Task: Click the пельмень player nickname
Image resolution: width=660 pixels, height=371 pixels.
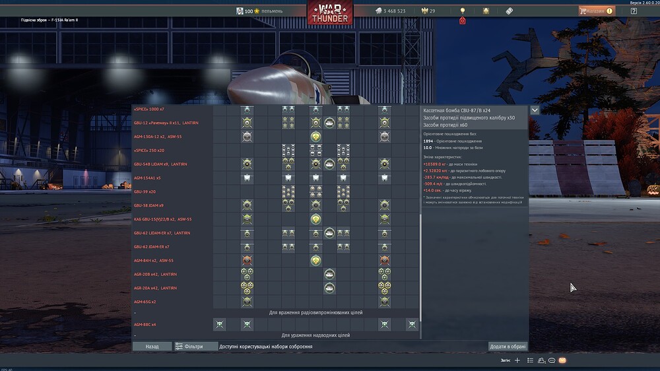Action: coord(272,11)
